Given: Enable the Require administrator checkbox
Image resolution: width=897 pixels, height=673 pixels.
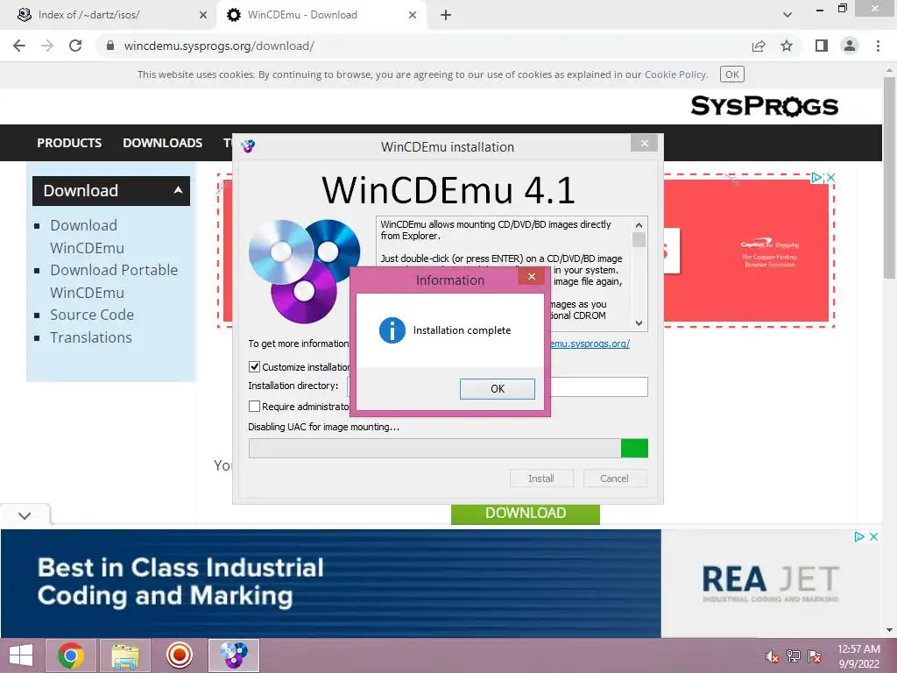Looking at the screenshot, I should [x=255, y=407].
